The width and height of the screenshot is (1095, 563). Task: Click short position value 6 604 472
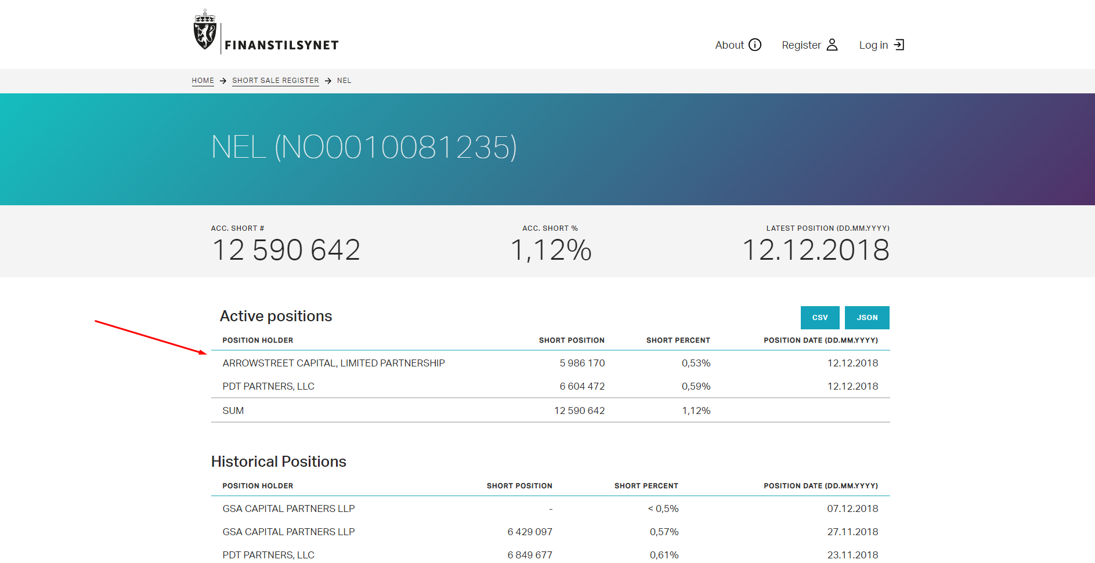click(x=582, y=386)
